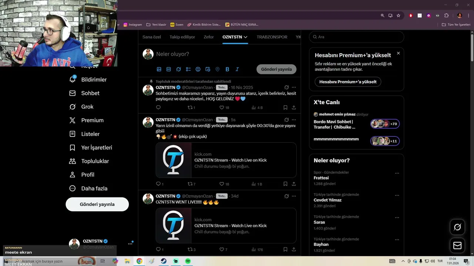Image resolution: width=474 pixels, height=266 pixels.
Task: Open Topluluklar in the sidebar
Action: pos(89,161)
